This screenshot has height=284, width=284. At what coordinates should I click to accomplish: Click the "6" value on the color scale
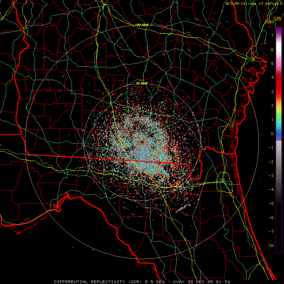coord(272,50)
